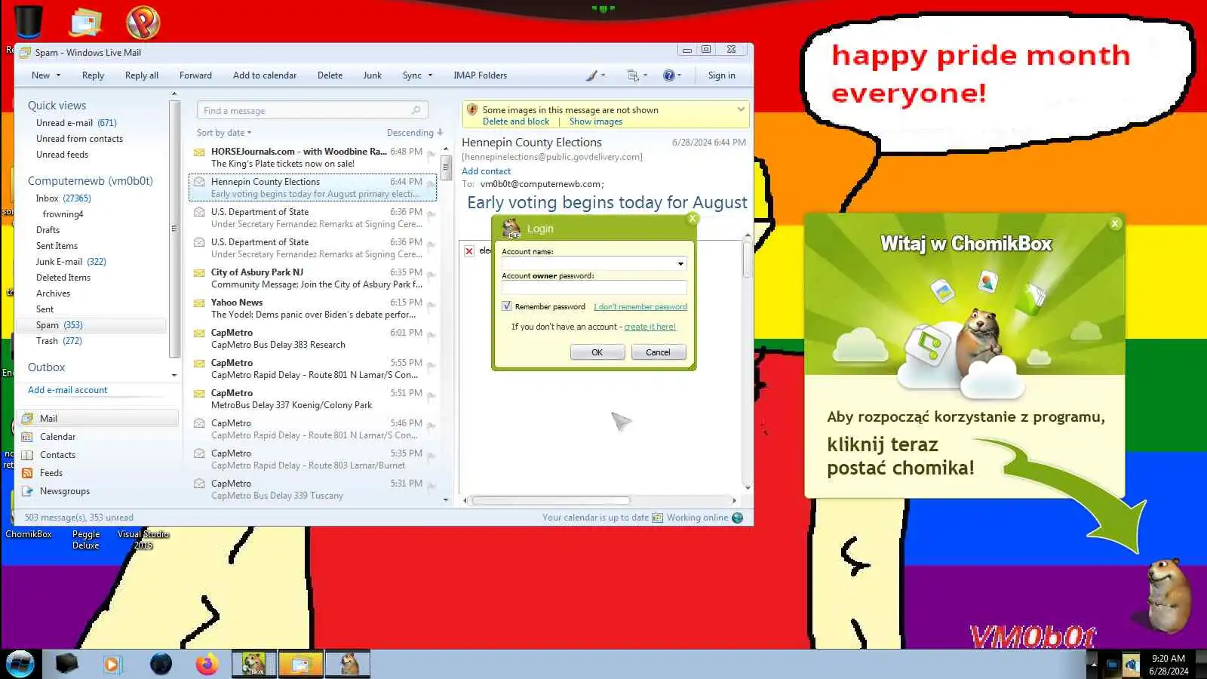Collapse the image warning bar chevron
Image resolution: width=1207 pixels, height=679 pixels.
(741, 109)
